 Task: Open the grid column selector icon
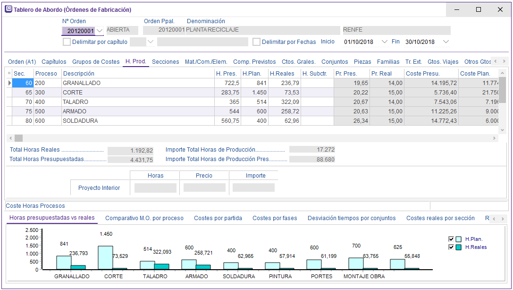click(9, 73)
